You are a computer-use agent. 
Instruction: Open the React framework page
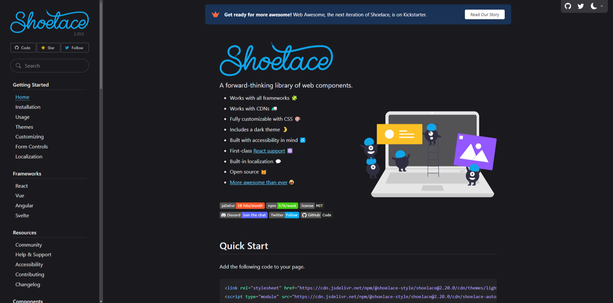pos(22,186)
